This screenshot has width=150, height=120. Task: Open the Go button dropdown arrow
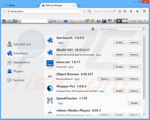pyautogui.click(x=59, y=21)
